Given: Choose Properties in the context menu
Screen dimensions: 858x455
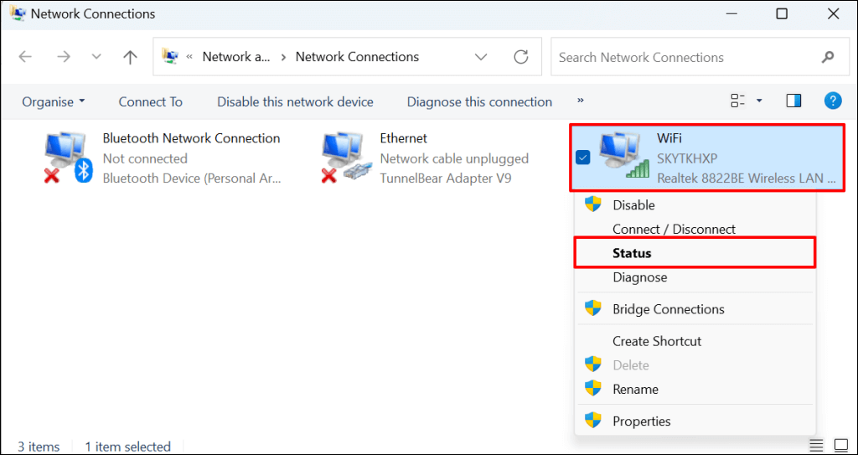Looking at the screenshot, I should pyautogui.click(x=641, y=421).
